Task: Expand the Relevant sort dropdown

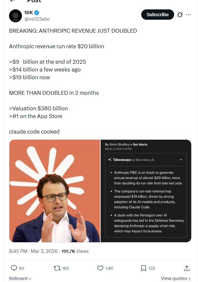Action: point(20,278)
